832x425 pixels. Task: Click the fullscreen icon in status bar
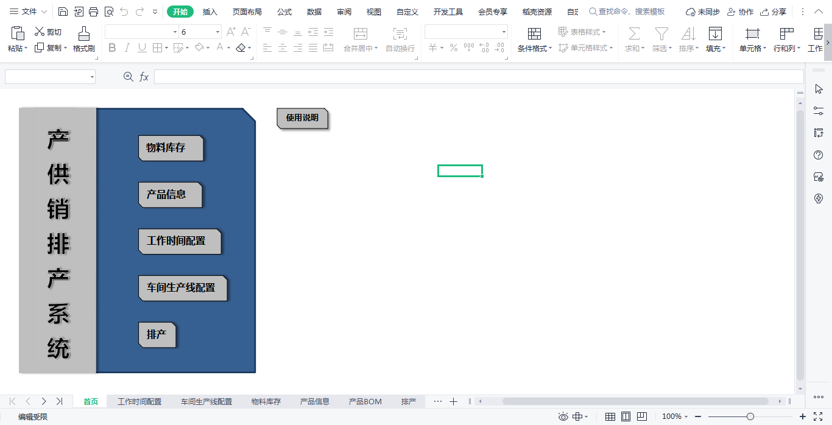click(x=818, y=416)
